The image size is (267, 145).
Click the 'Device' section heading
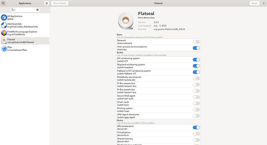[120, 120]
